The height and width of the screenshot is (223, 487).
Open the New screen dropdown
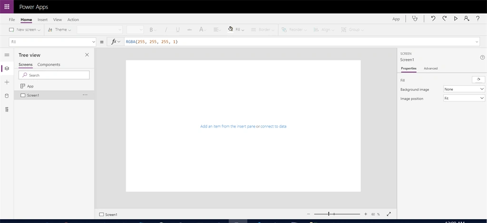point(25,30)
